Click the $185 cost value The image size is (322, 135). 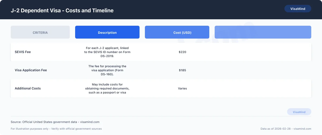(182, 70)
